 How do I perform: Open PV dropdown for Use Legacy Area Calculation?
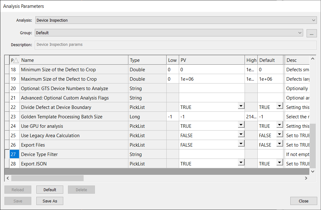(x=241, y=135)
